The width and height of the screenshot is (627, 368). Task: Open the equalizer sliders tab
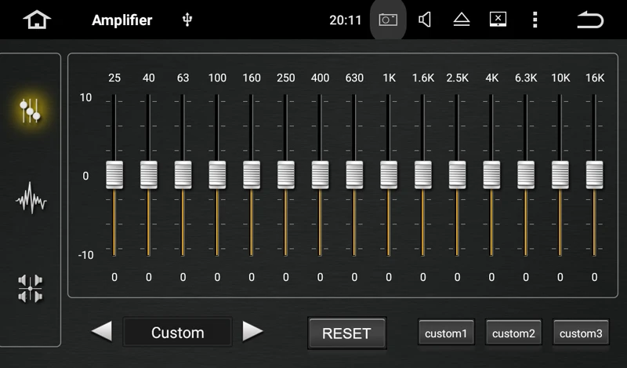click(x=30, y=111)
